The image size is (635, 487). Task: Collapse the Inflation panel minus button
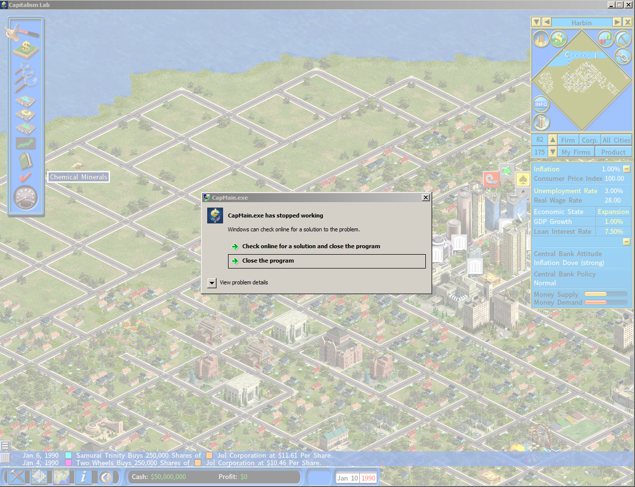[x=627, y=169]
